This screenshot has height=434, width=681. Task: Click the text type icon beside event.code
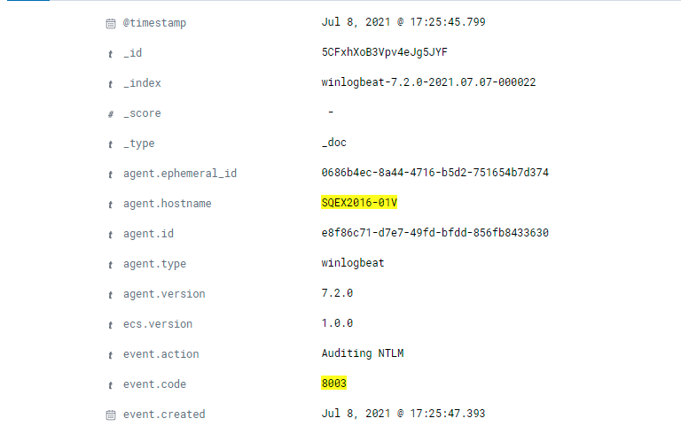[x=110, y=385]
